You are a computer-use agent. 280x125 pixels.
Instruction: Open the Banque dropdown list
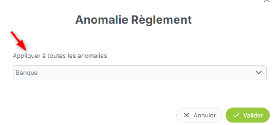click(x=140, y=73)
